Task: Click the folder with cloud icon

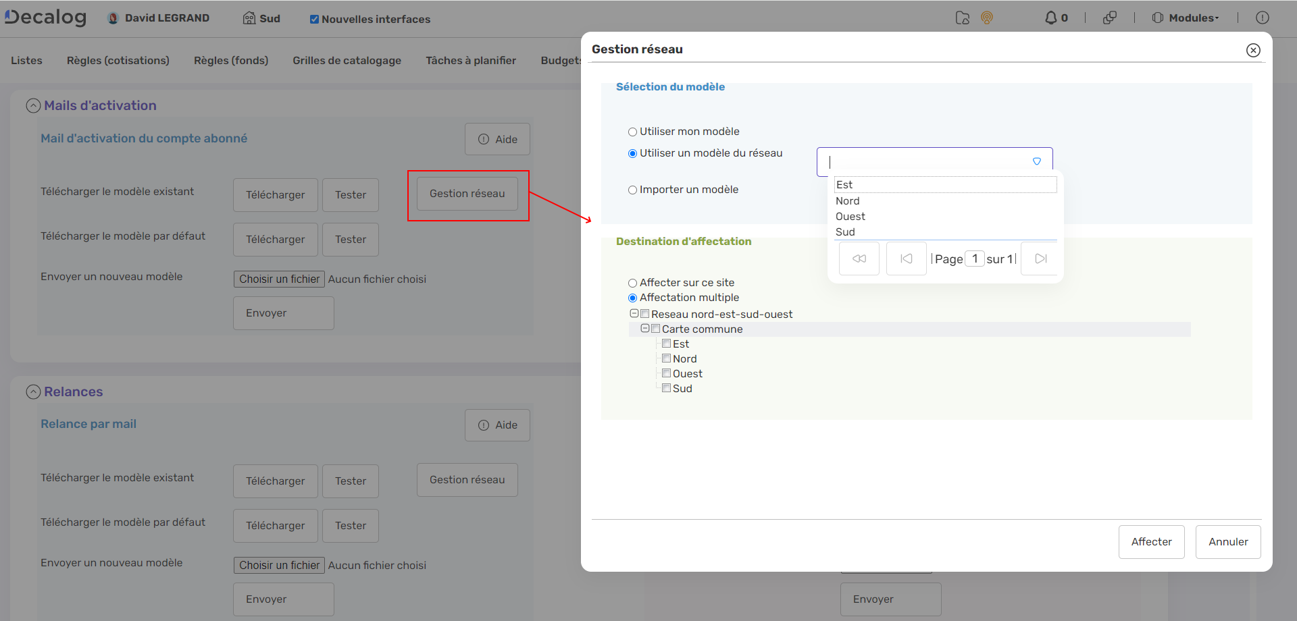Action: [x=963, y=18]
